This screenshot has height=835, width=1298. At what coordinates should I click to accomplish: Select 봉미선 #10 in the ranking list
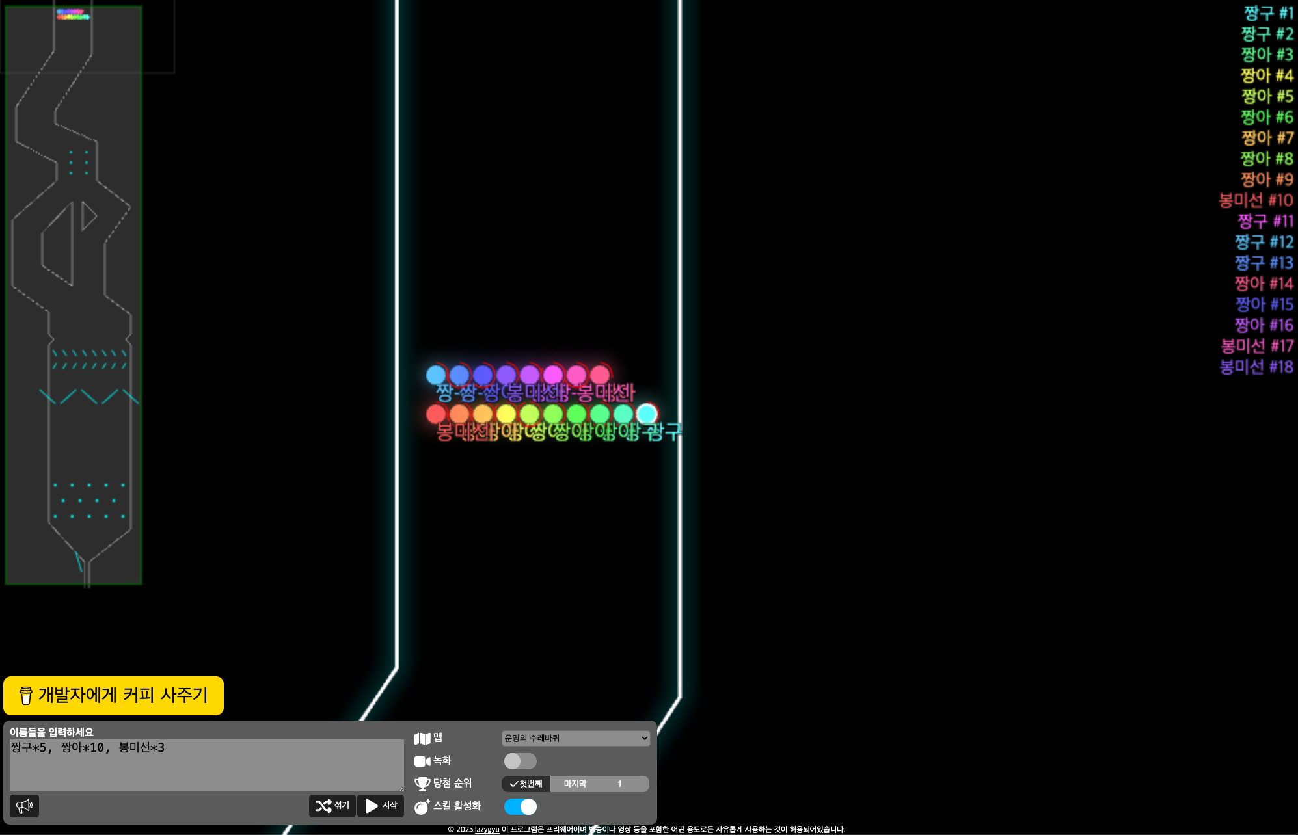tap(1256, 200)
